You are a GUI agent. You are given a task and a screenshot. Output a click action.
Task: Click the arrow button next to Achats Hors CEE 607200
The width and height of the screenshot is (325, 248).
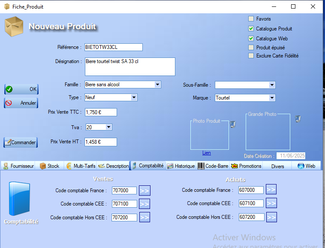click(271, 217)
